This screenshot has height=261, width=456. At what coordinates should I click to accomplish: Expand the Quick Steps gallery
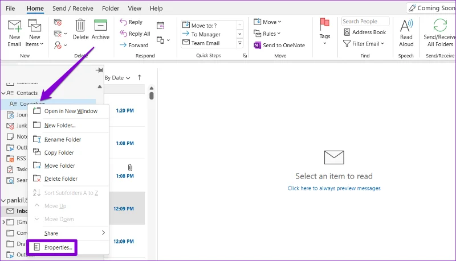click(x=240, y=43)
